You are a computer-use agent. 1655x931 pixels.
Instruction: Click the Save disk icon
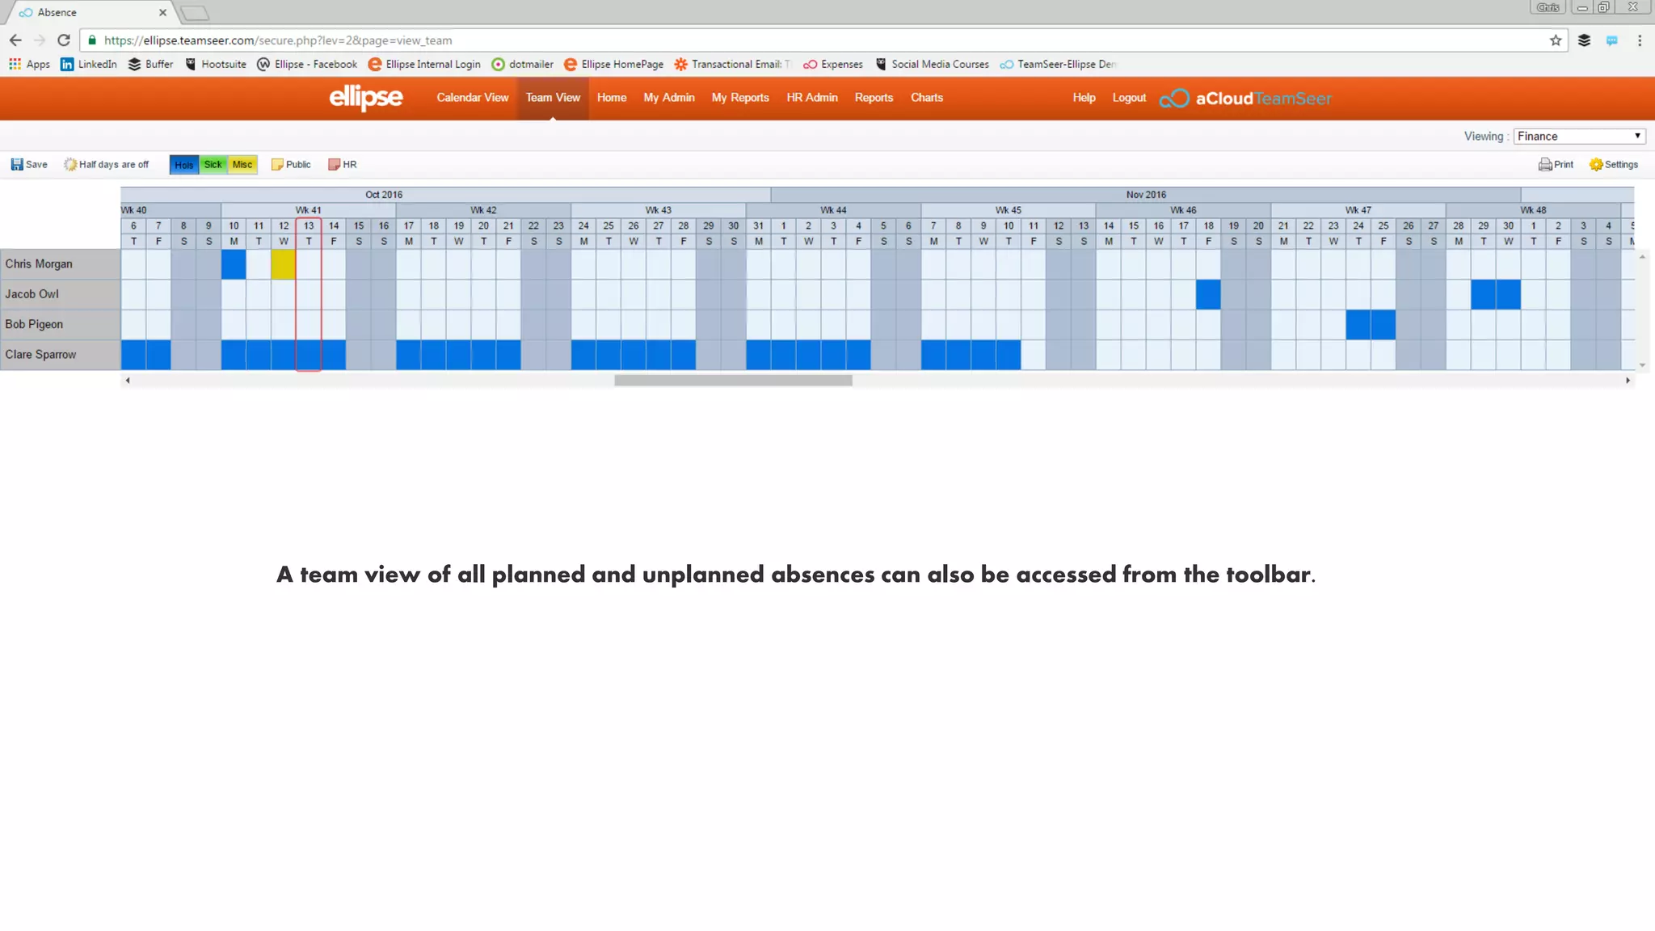pyautogui.click(x=17, y=165)
